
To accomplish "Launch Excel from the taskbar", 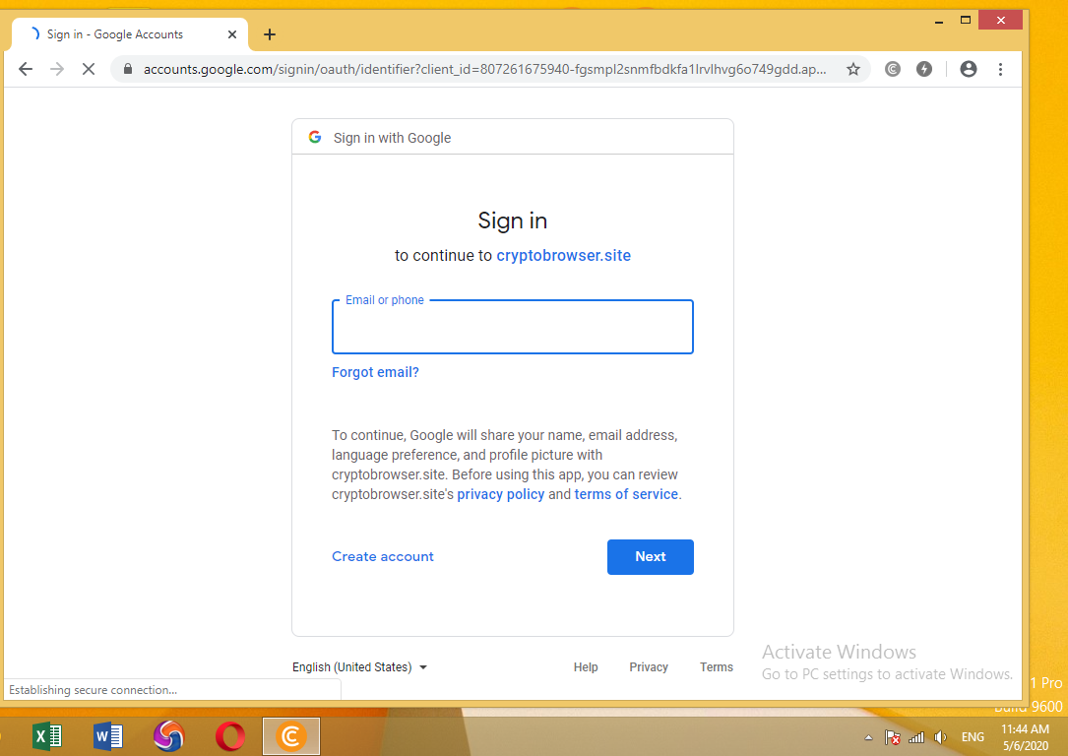I will point(47,735).
